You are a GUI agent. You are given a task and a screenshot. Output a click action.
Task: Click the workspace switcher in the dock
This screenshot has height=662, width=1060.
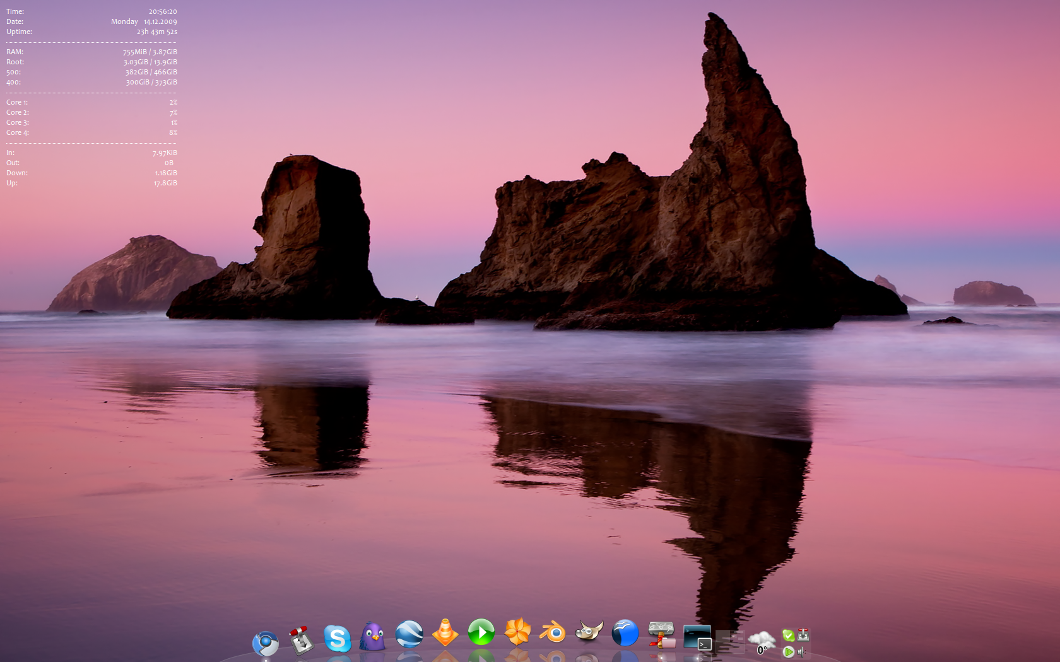pos(730,641)
